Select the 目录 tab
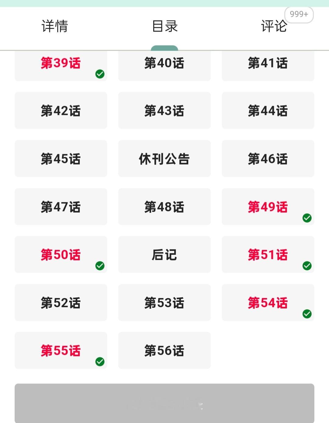Screen dimensions: 329x423 tap(164, 26)
